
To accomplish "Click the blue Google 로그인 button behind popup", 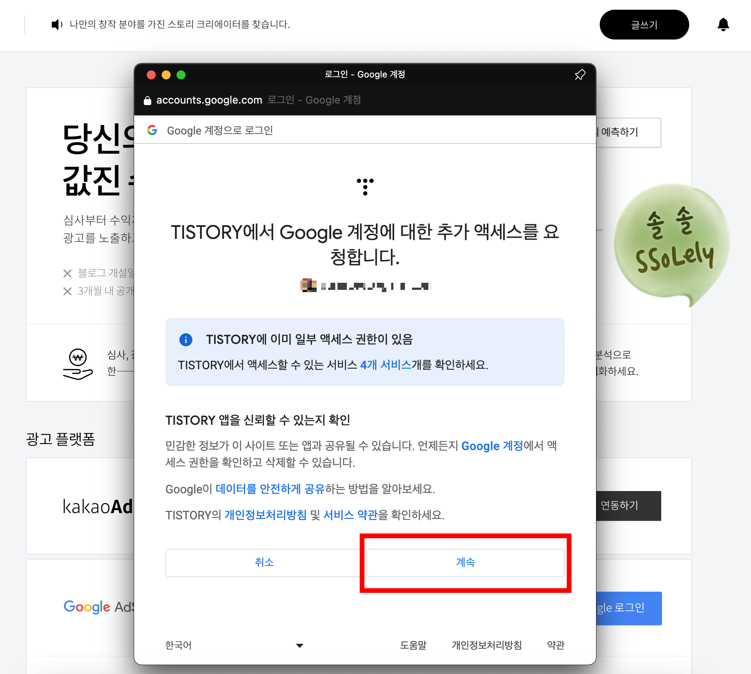I will point(629,608).
